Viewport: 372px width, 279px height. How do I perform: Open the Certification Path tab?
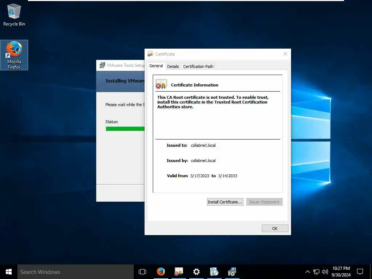(x=198, y=67)
